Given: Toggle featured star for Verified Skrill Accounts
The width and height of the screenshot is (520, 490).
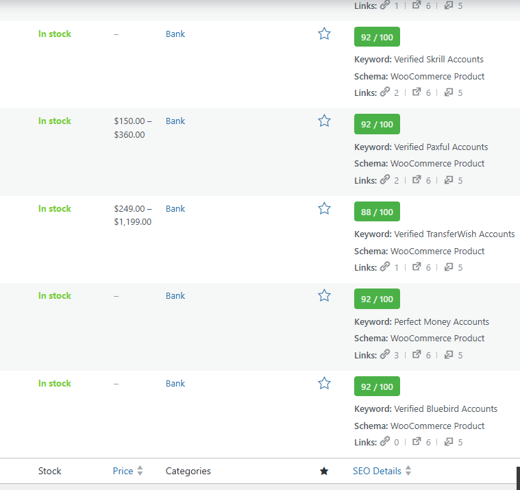Looking at the screenshot, I should pos(324,34).
